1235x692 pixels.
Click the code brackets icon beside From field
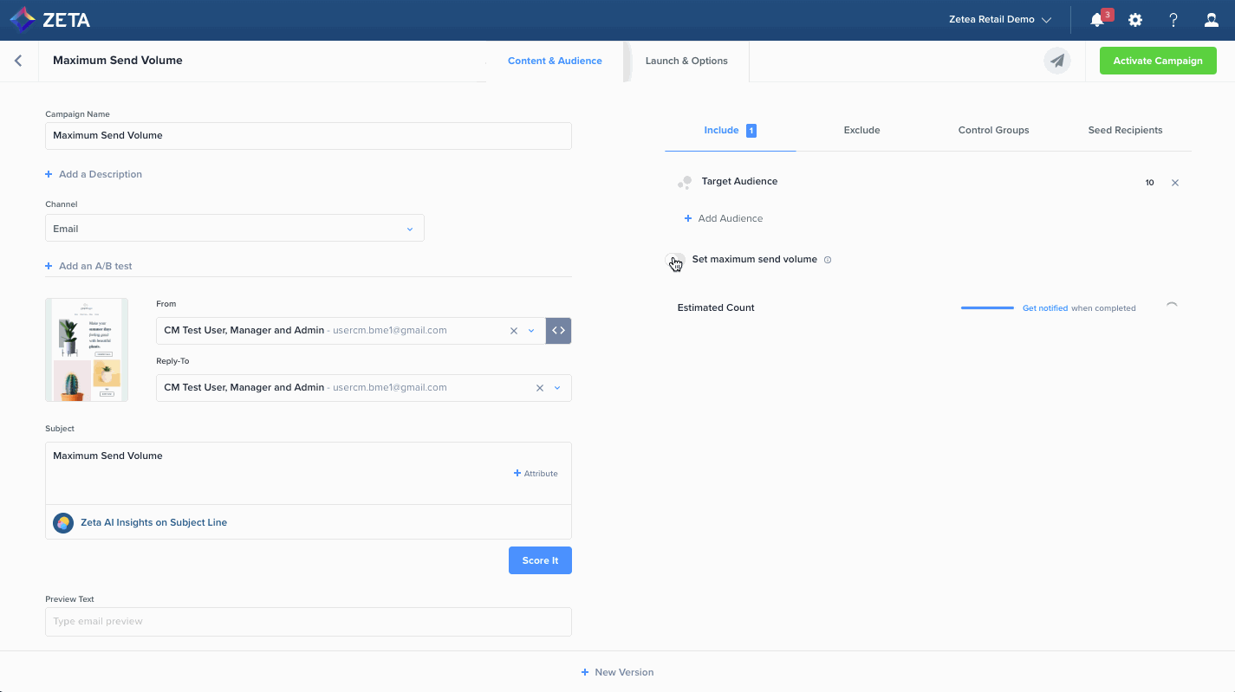558,331
